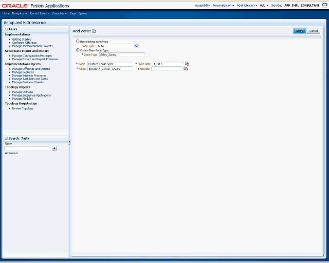Collapse the Tasks panel header icon
This screenshot has width=329, height=263.
tap(6, 29)
